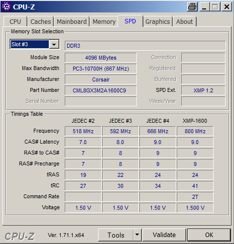
Task: Close the CPU-Z window
Action: coord(227,7)
